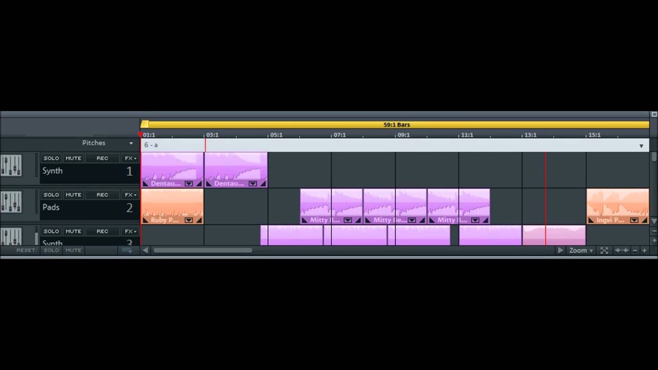
Task: Zoom in horizontally with plus icon
Action: 644,250
